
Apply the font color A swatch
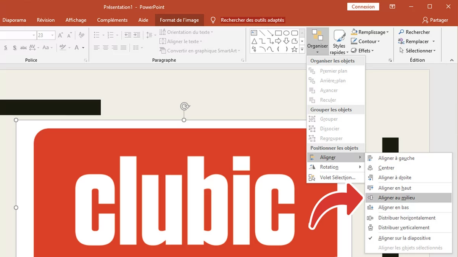[x=77, y=48]
